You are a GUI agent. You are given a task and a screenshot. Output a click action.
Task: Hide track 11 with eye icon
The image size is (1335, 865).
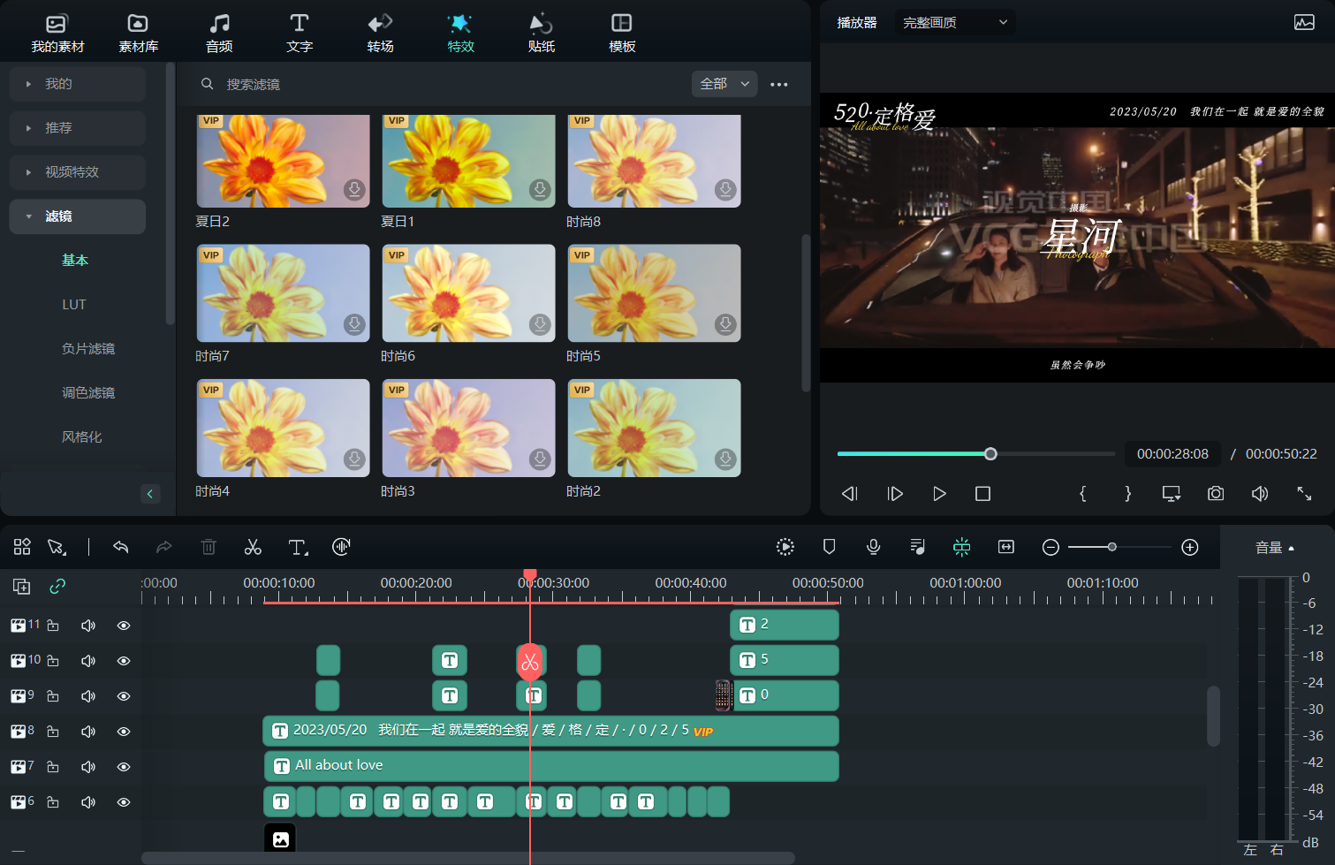[x=124, y=626]
